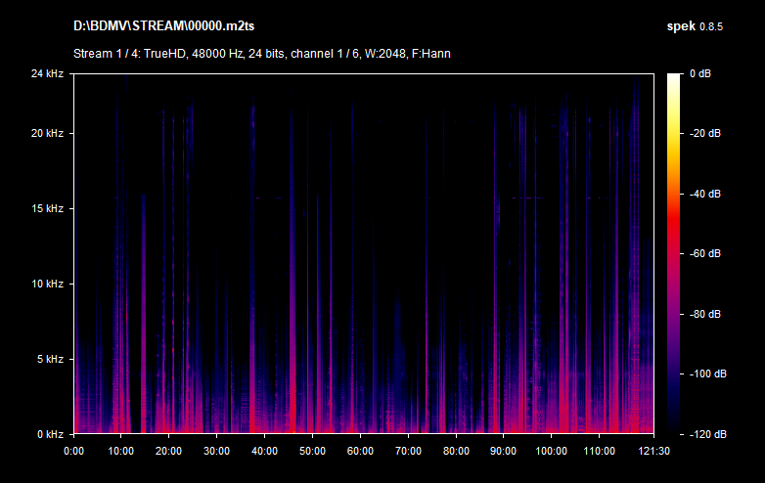Select the 20 kHz frequency axis label

pos(47,133)
